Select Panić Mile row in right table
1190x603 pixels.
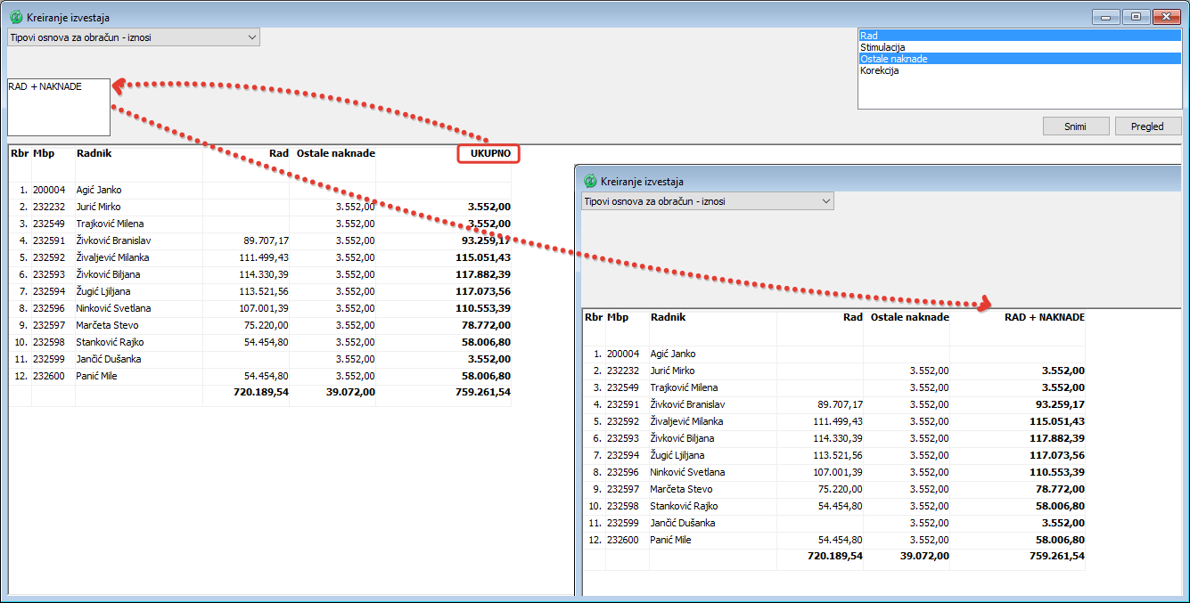pyautogui.click(x=672, y=540)
